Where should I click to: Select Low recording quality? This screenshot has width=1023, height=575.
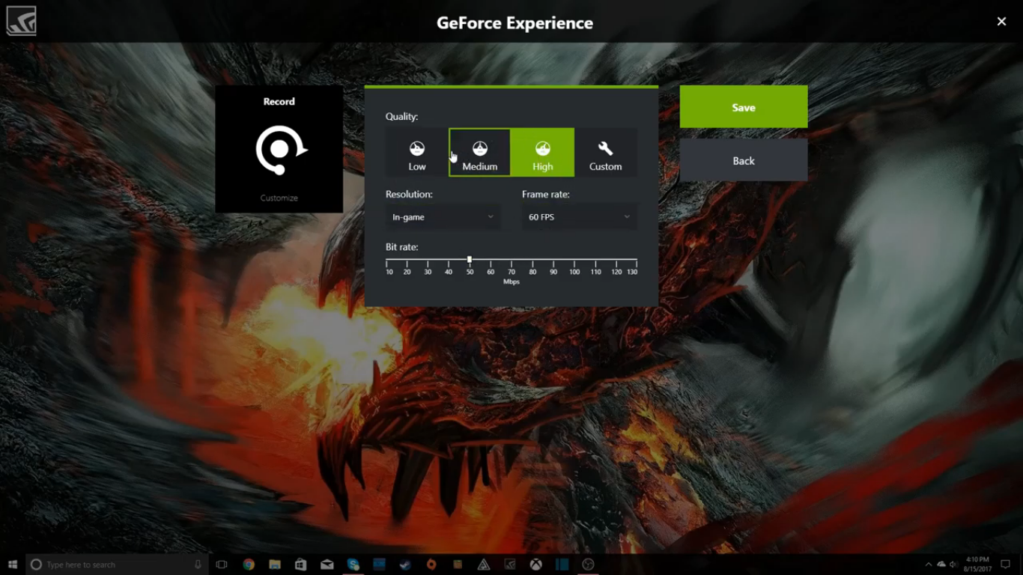pos(417,153)
